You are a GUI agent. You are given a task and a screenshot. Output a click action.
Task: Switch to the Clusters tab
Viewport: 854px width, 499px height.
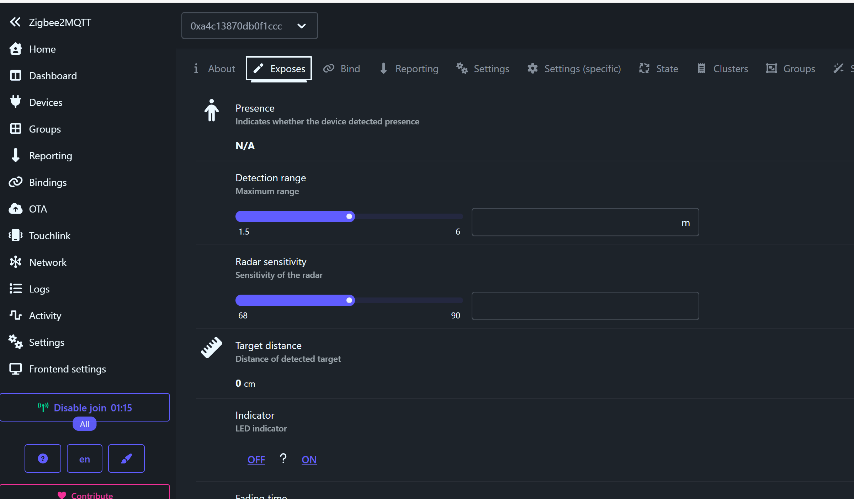[722, 69]
